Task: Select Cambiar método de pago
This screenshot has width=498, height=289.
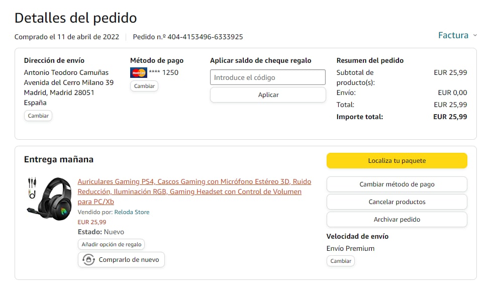Action: tap(396, 184)
